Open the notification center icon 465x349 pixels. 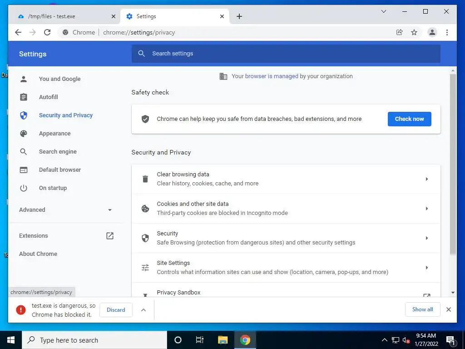[x=450, y=340]
